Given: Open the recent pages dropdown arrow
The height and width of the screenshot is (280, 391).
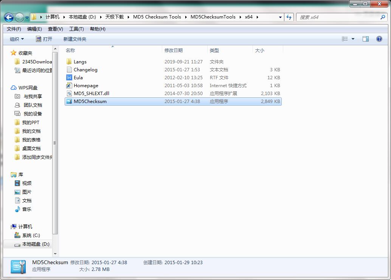Looking at the screenshot, I should (27, 18).
